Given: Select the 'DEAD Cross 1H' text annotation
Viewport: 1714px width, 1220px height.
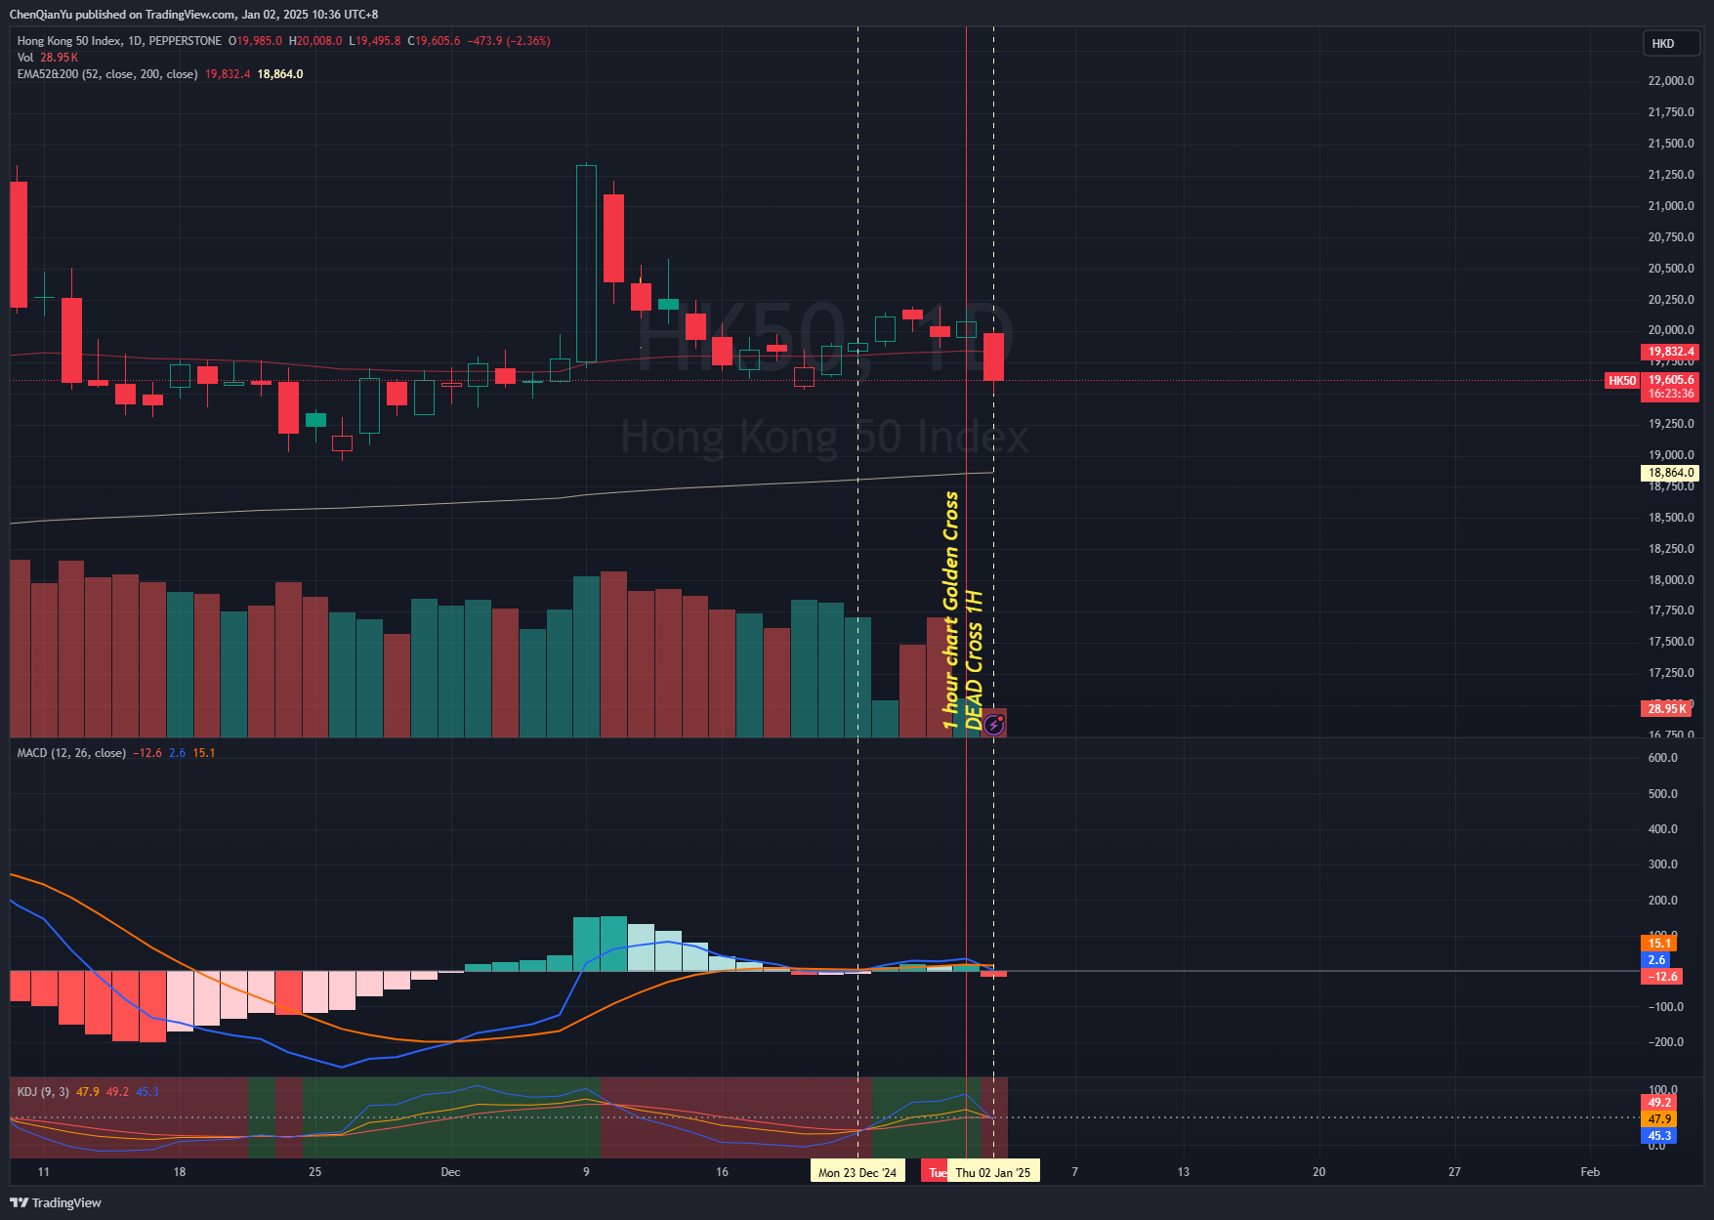Looking at the screenshot, I should [974, 659].
